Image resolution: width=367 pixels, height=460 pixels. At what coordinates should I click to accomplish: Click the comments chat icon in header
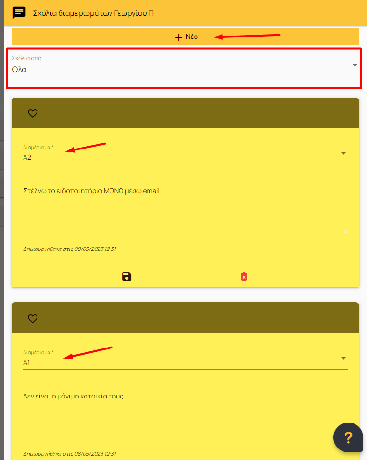(x=19, y=13)
